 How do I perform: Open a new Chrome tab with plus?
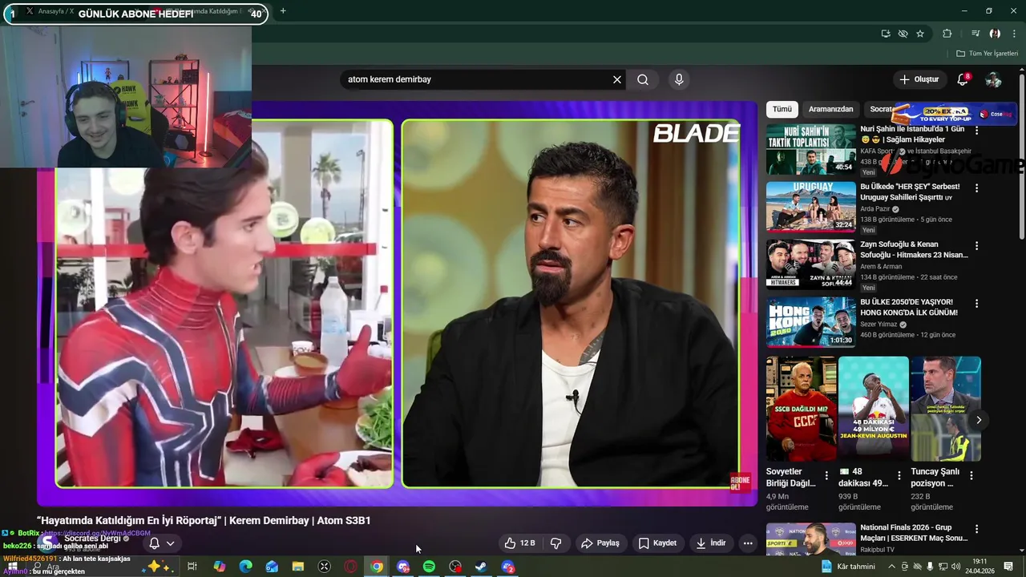[x=283, y=11]
